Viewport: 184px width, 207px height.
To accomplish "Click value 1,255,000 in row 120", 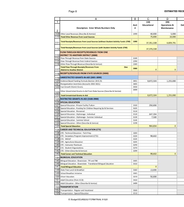I will (x=171, y=81).
